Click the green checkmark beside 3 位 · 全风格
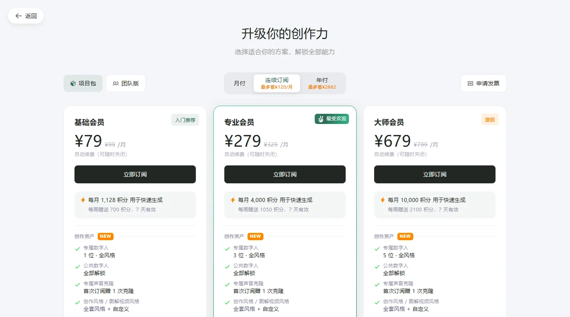This screenshot has height=317, width=570. 227,249
